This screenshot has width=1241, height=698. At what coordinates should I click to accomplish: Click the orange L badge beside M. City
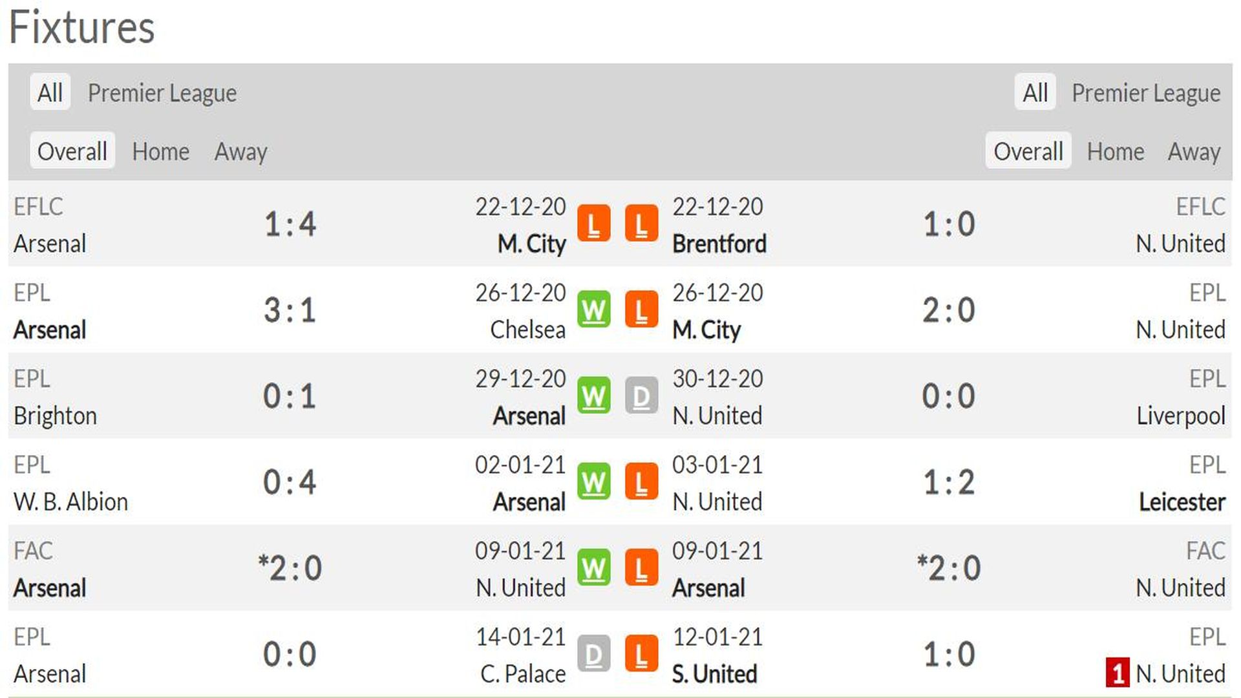[593, 224]
